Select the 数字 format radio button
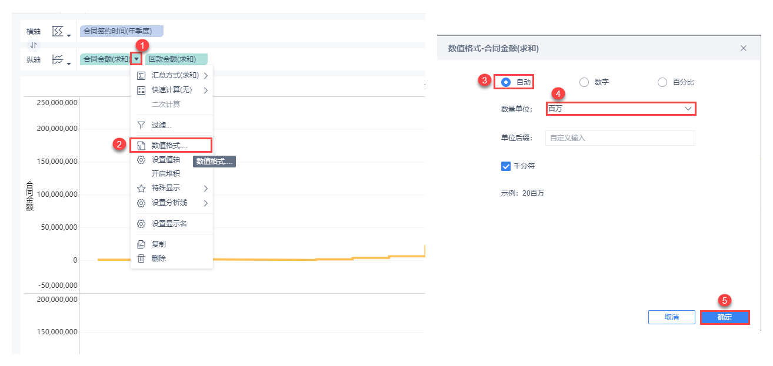Screen dimensions: 773x366 click(584, 82)
